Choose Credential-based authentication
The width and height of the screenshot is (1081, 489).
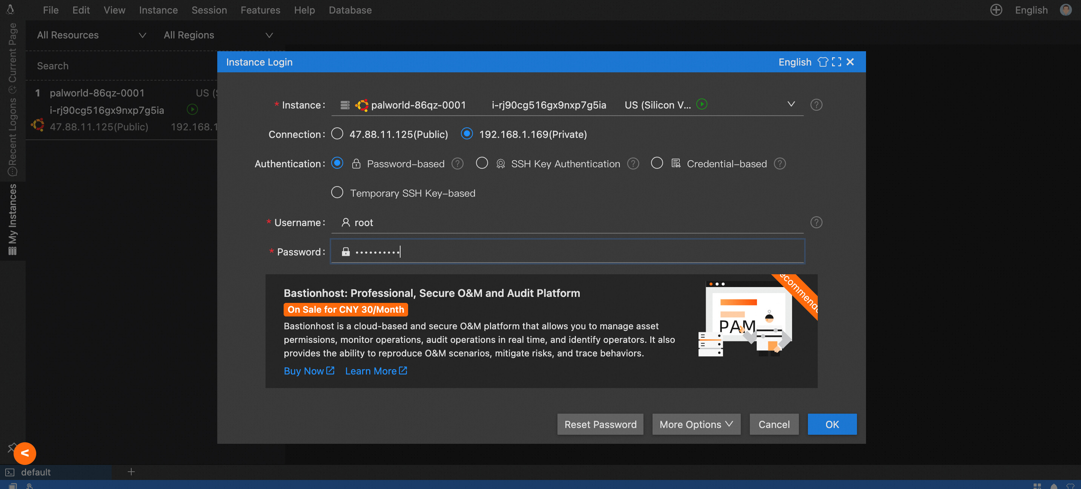(x=657, y=163)
